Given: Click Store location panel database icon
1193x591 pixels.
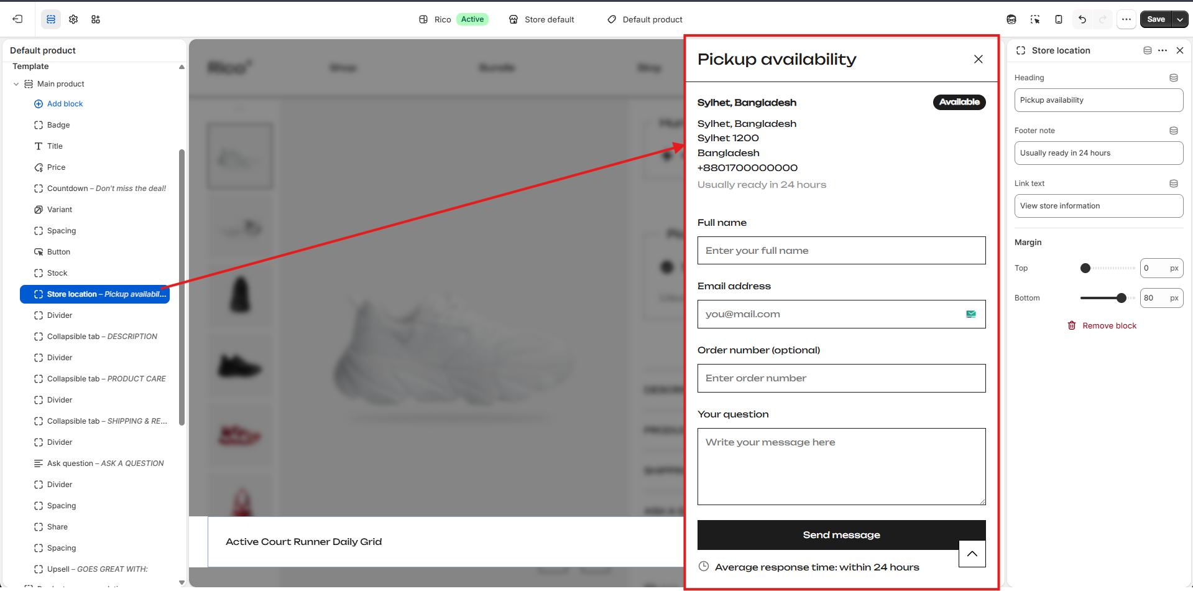Looking at the screenshot, I should point(1148,50).
